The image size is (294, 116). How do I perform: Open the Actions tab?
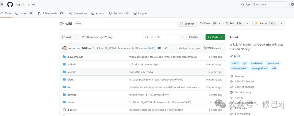pyautogui.click(x=98, y=13)
